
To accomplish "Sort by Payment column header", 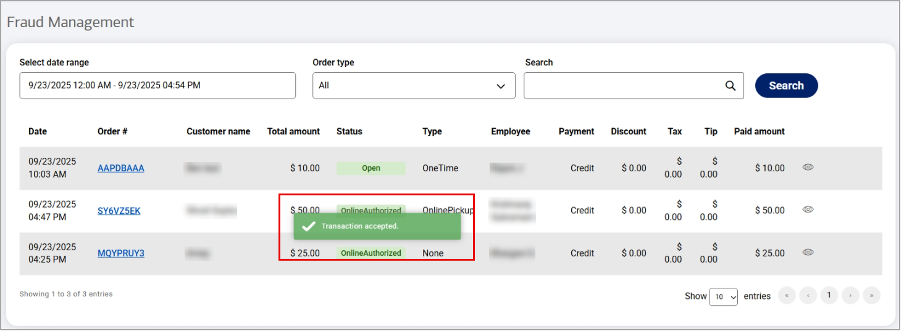I will (577, 131).
